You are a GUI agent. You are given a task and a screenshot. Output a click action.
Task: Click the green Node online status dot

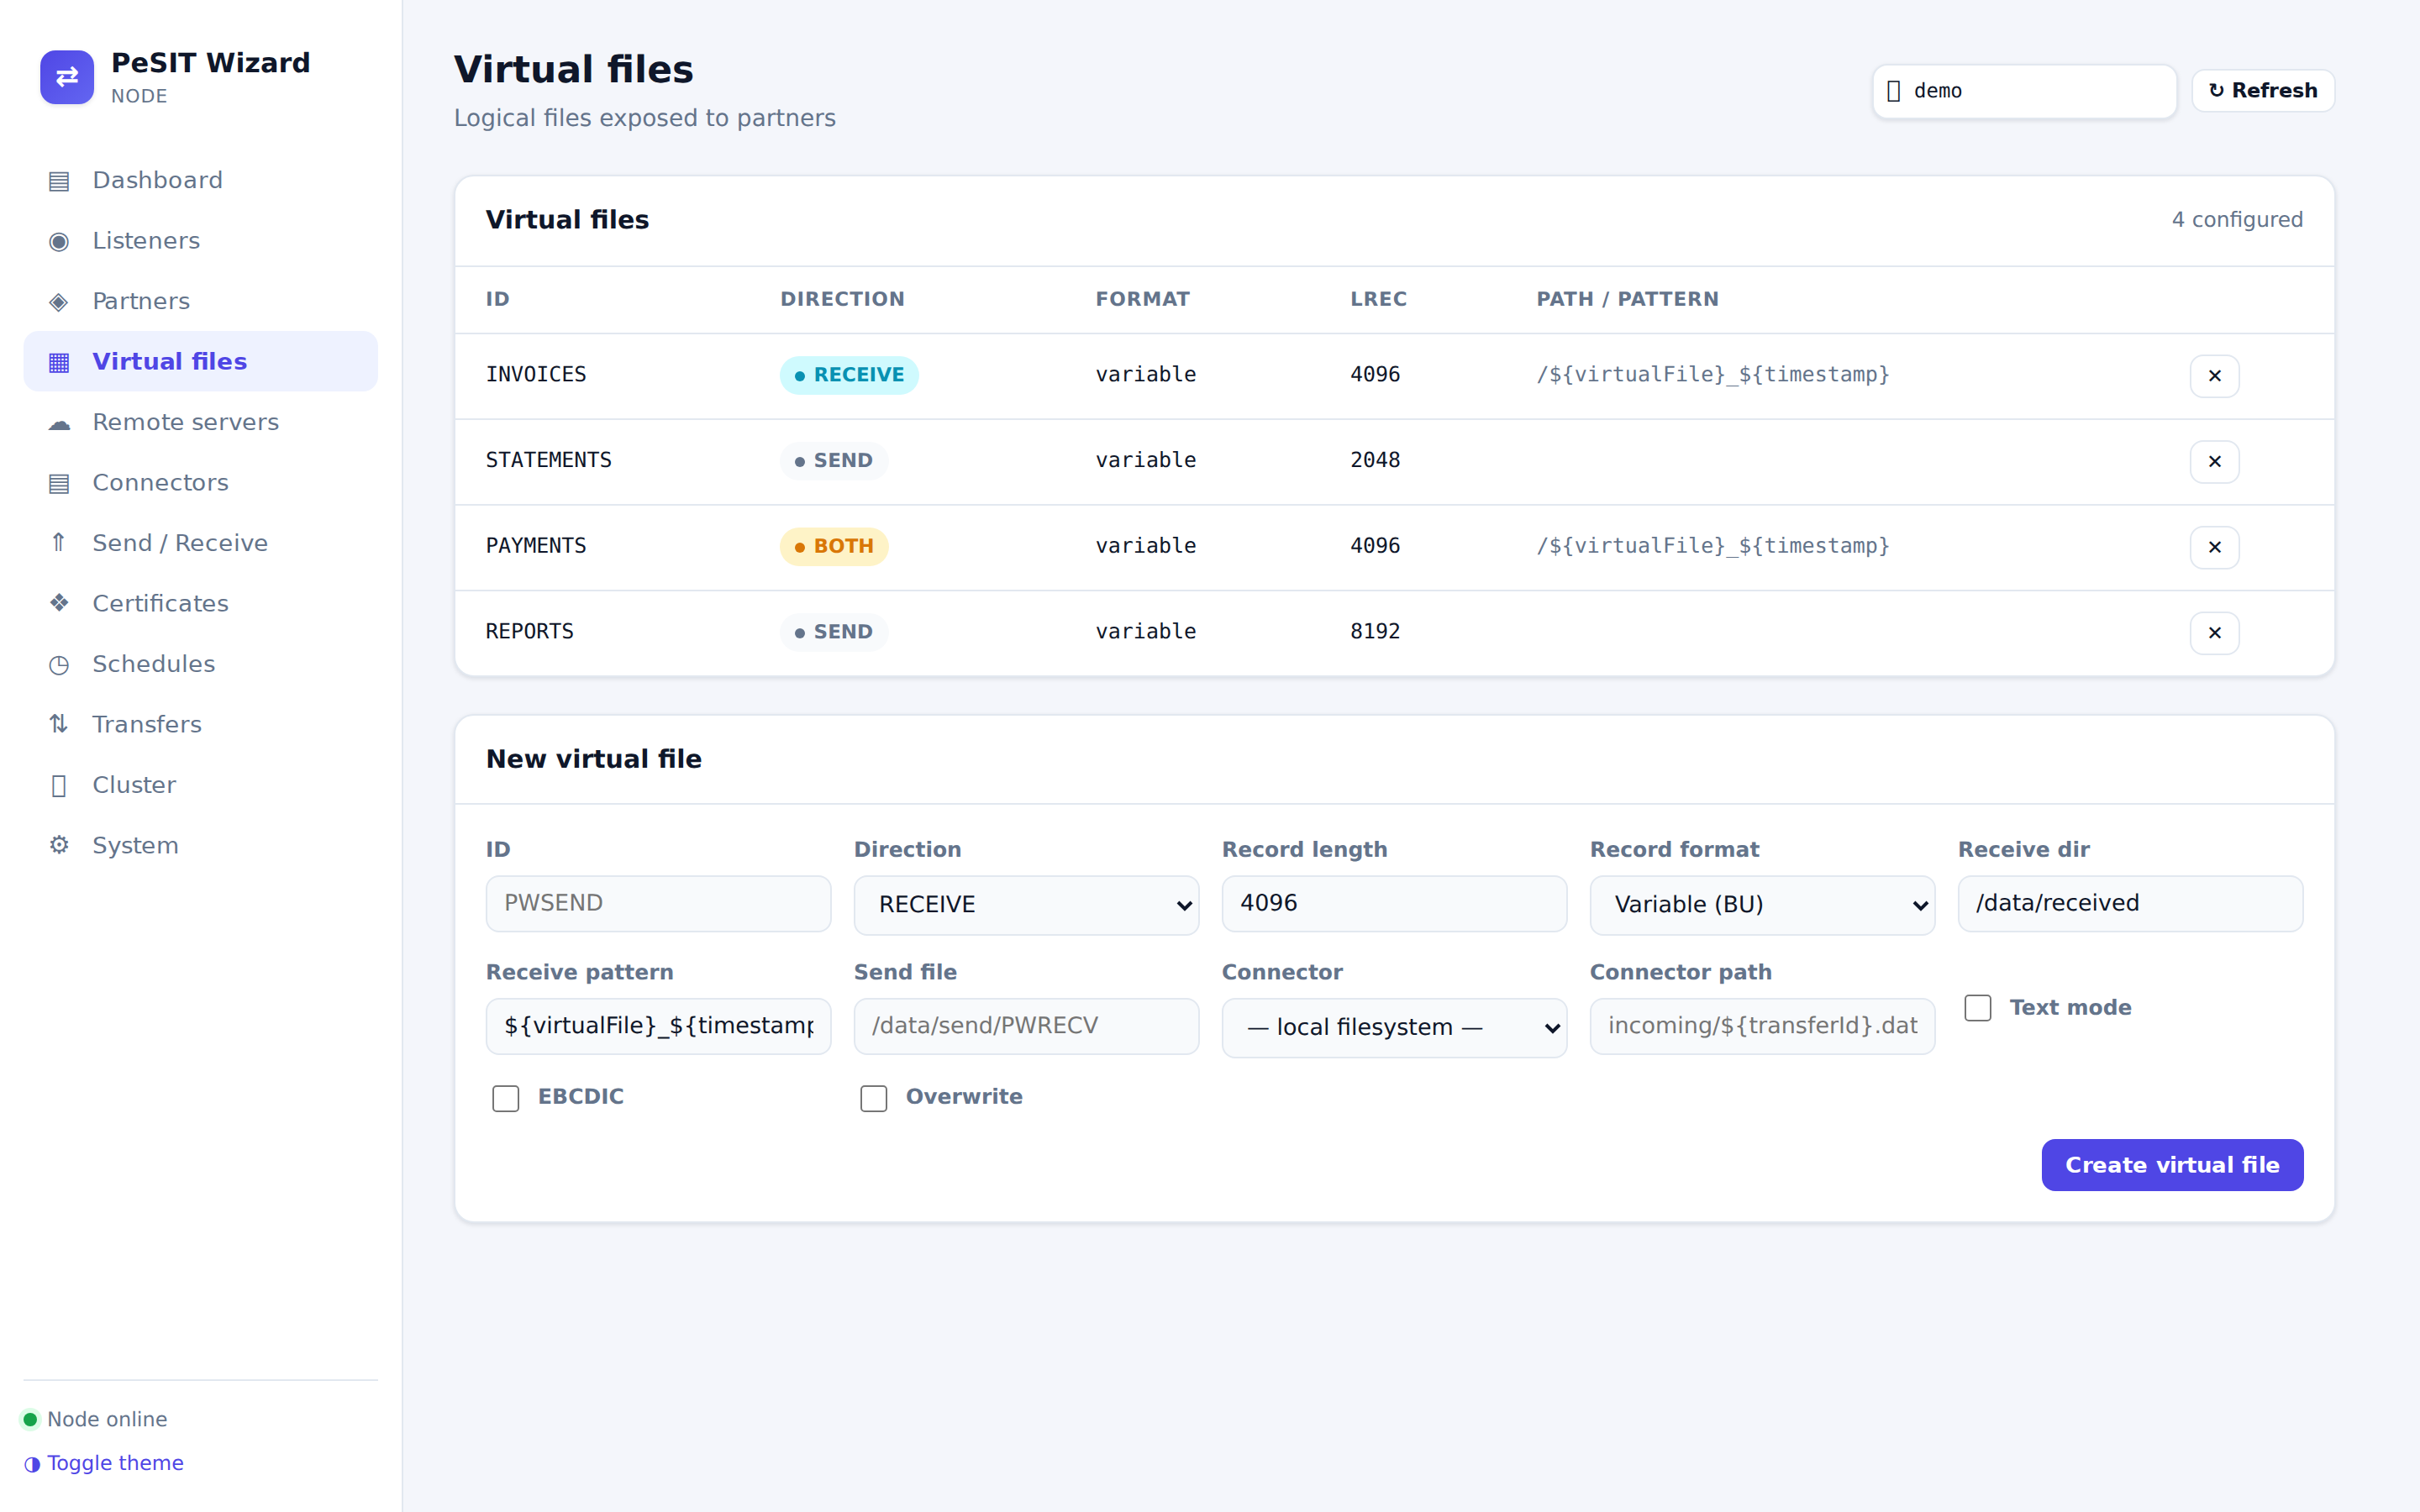pyautogui.click(x=30, y=1419)
